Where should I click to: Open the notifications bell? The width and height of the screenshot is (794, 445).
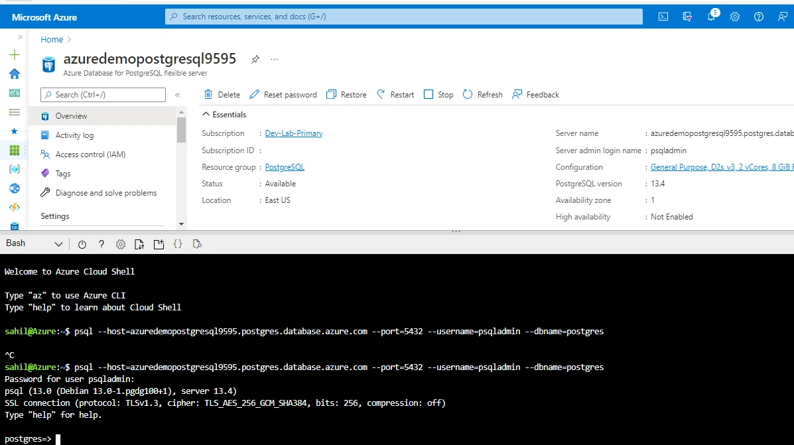(x=710, y=16)
